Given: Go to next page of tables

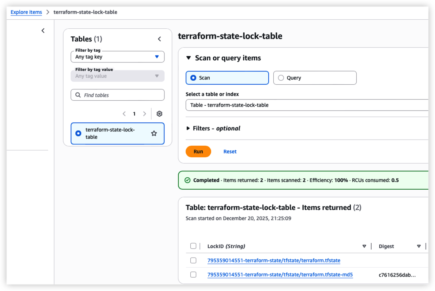Looking at the screenshot, I should 145,114.
